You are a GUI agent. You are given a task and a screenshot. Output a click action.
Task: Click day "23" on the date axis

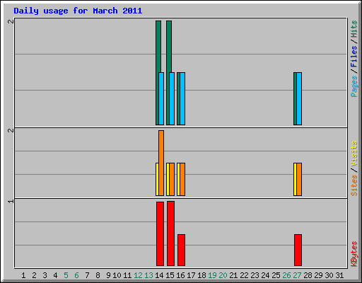255,275
